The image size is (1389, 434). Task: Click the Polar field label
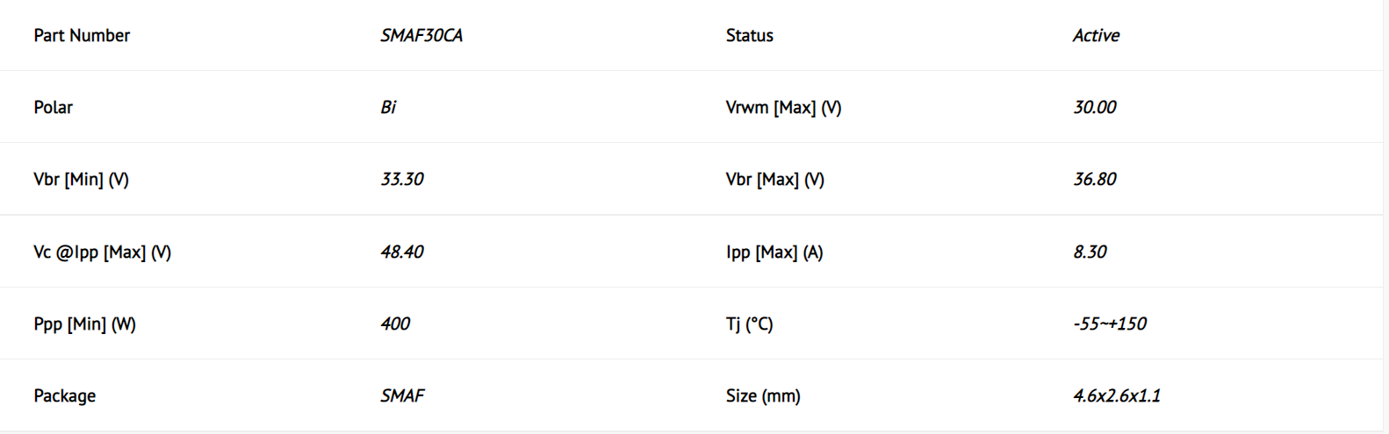(x=54, y=107)
